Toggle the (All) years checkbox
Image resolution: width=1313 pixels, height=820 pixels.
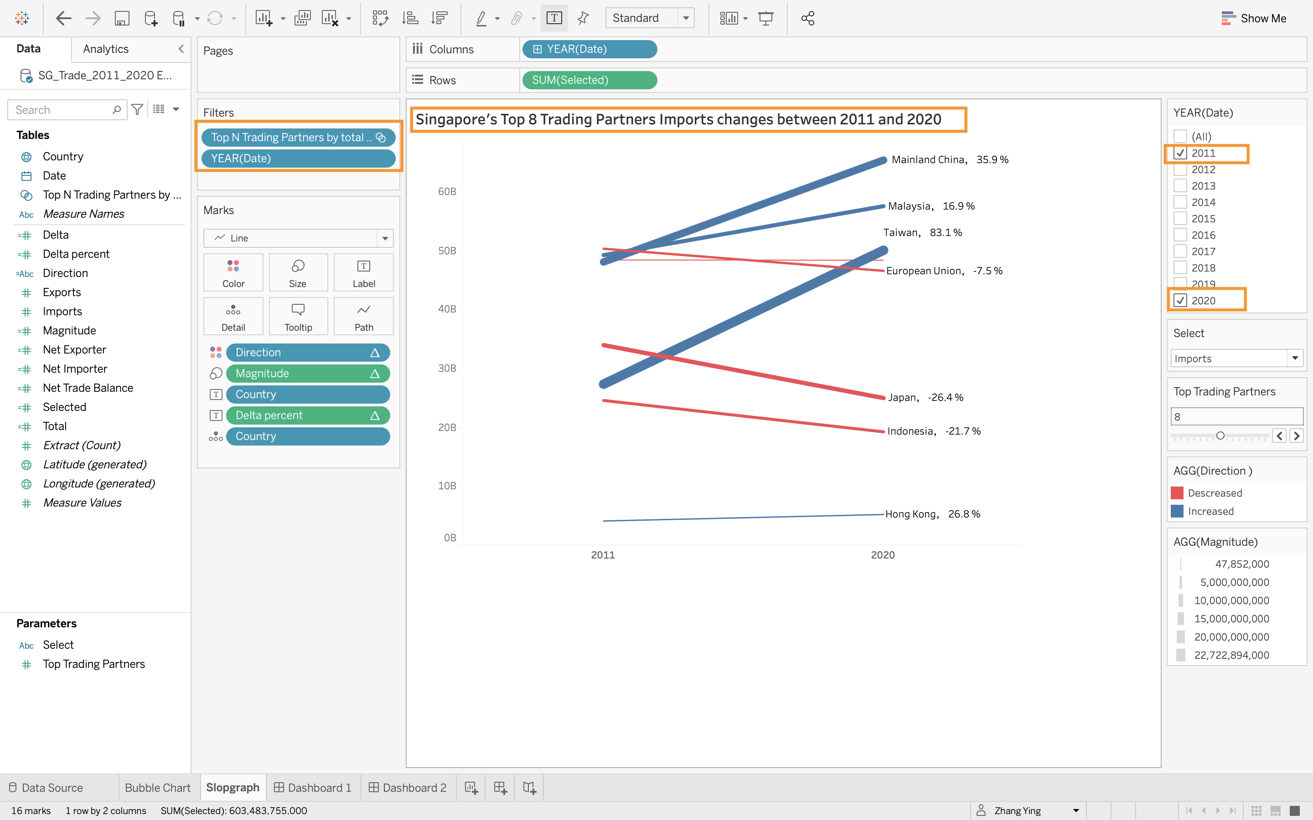[x=1180, y=136]
